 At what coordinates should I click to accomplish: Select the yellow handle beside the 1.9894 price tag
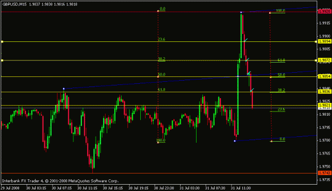click(x=316, y=42)
